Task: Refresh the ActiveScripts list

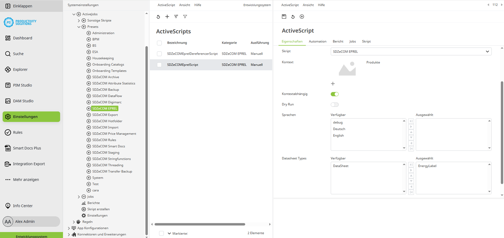Action: tap(158, 16)
